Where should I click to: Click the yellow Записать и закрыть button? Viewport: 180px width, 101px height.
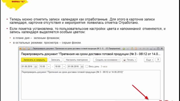pyautogui.click(x=34, y=60)
